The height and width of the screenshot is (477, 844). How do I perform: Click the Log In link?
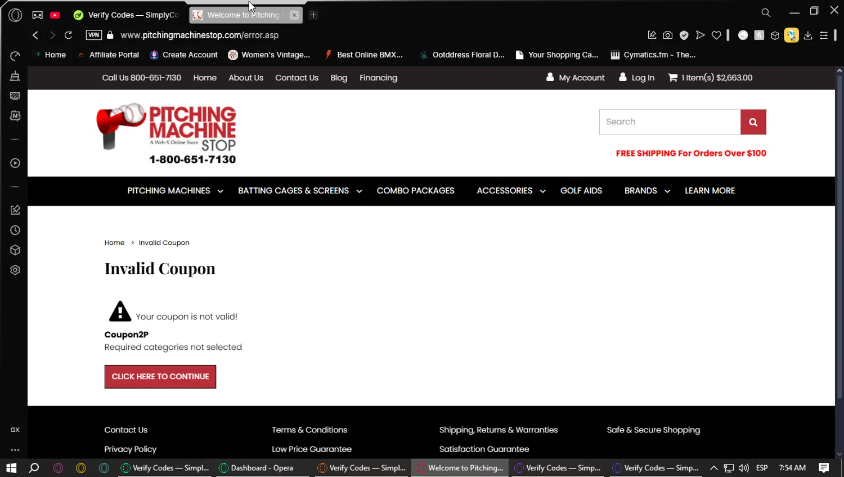click(643, 78)
